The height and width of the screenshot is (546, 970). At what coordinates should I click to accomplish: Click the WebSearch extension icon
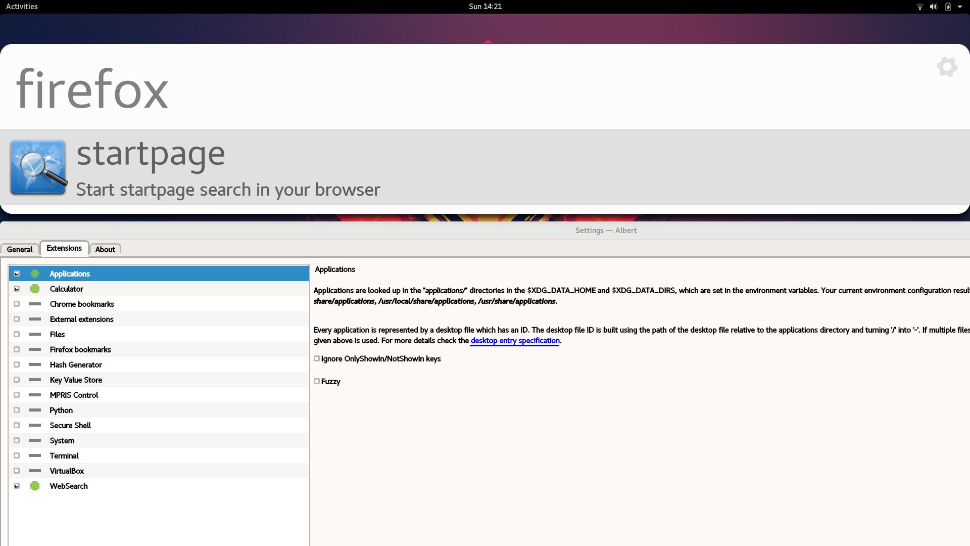click(34, 486)
